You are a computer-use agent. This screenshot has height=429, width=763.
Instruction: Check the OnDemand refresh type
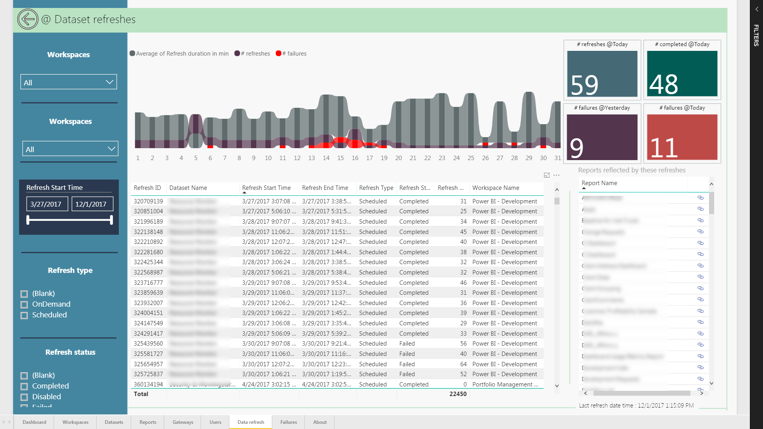(24, 305)
